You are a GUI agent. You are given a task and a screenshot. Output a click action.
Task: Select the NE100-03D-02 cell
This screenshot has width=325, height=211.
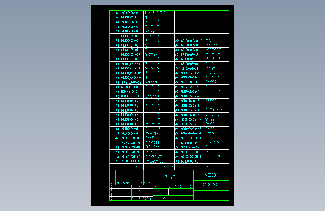pyautogui.click(x=132, y=157)
